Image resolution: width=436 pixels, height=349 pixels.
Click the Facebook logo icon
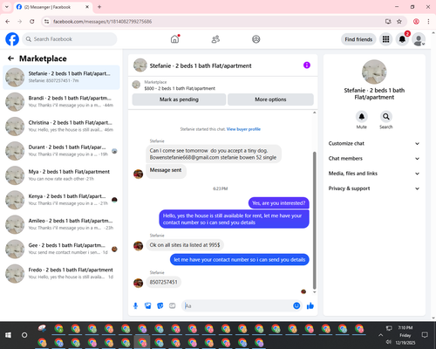point(12,39)
